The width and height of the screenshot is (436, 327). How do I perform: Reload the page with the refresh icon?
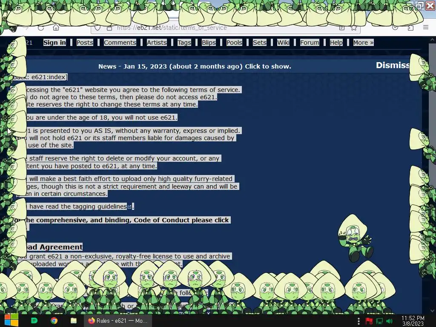pos(41,28)
